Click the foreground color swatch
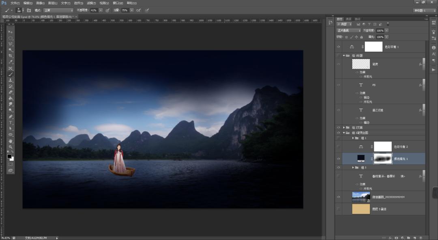Screen dimensions: 438x240 click(9, 156)
